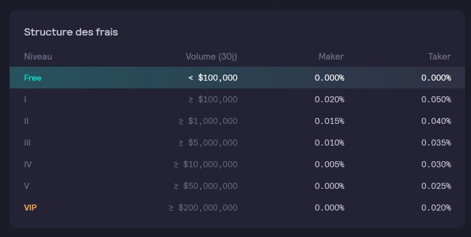Select the Free tier row
This screenshot has width=471, height=237.
[237, 78]
